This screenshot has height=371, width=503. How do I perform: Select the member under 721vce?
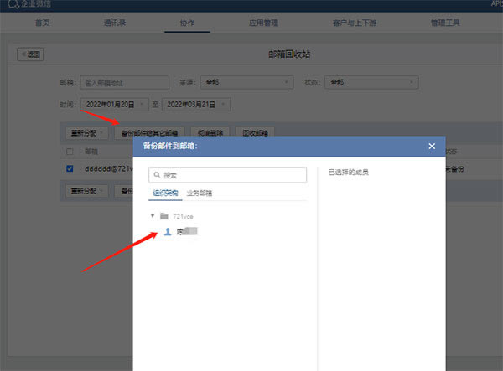180,231
